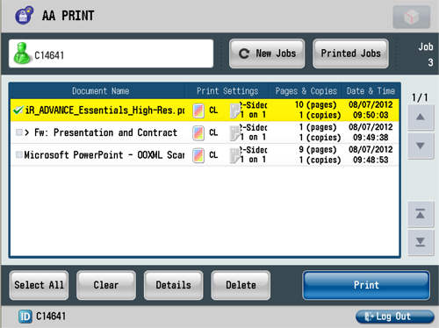
Task: Click the Select All button
Action: coord(39,285)
